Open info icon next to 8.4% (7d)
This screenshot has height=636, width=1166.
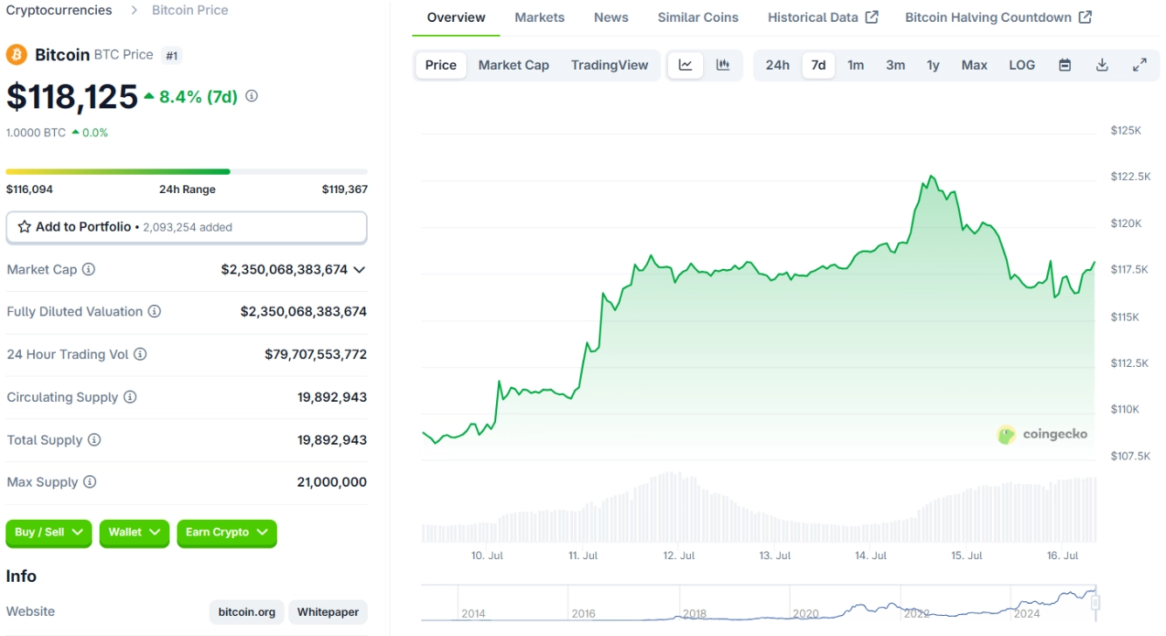252,96
